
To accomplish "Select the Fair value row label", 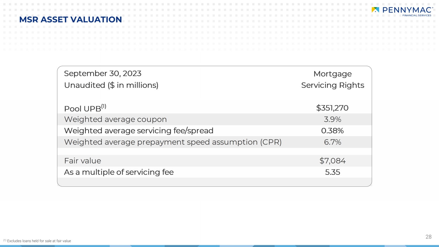I will click(83, 161).
